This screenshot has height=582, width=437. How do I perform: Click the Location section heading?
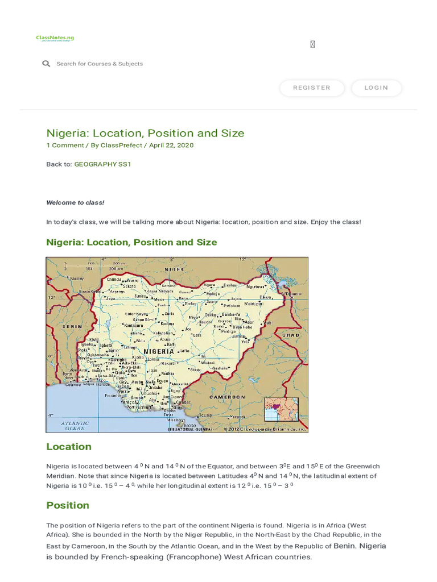[x=69, y=447]
